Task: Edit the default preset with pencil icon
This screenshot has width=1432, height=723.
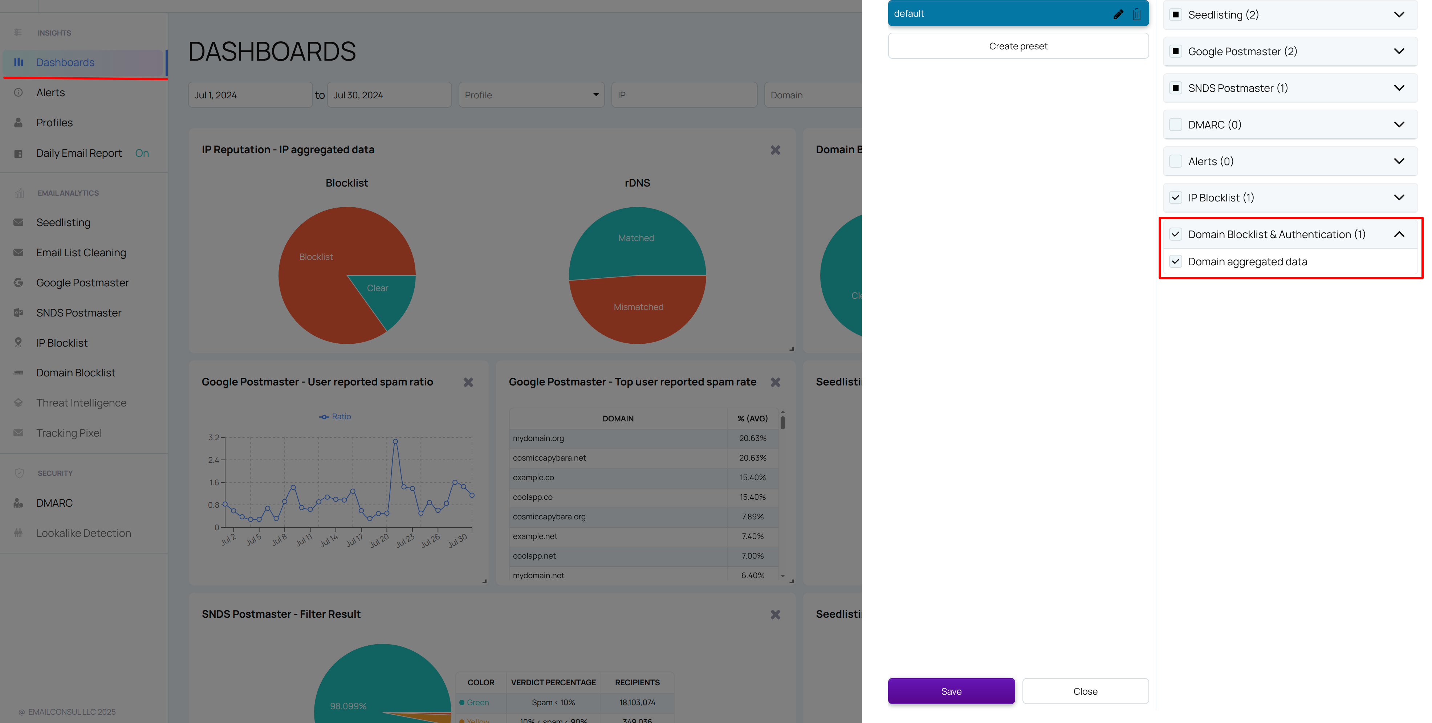Action: coord(1118,14)
